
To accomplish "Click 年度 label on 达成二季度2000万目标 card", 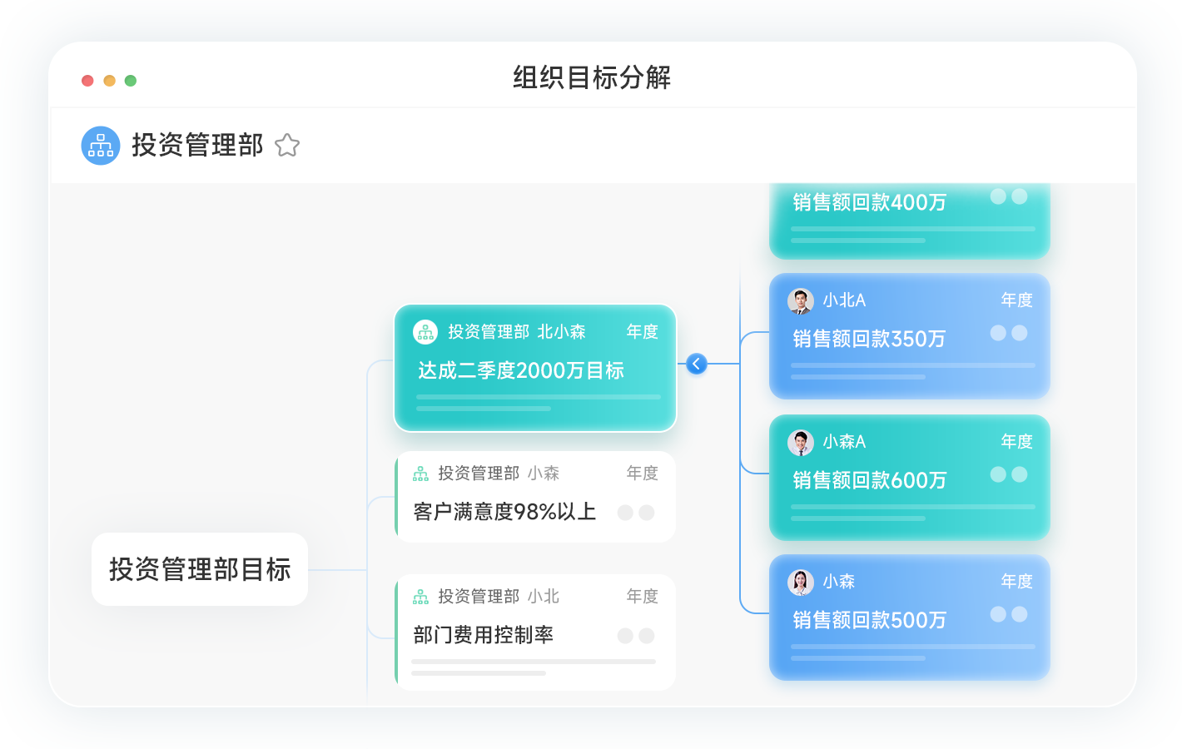I will (642, 332).
